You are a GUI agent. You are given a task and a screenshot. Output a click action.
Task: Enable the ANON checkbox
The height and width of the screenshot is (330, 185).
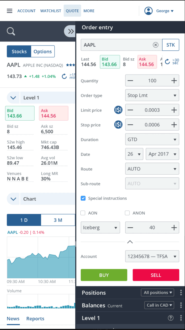coord(127,213)
